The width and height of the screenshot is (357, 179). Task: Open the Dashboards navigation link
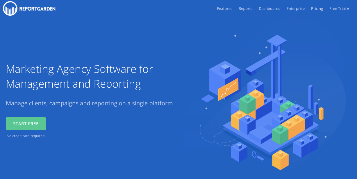(269, 9)
